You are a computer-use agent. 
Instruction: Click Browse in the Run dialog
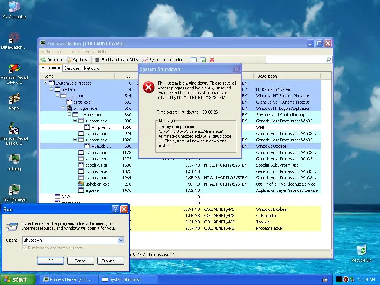[x=111, y=261]
